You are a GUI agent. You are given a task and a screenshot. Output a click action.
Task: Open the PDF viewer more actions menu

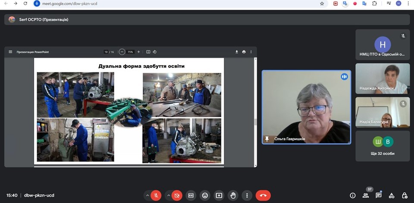coord(251,52)
